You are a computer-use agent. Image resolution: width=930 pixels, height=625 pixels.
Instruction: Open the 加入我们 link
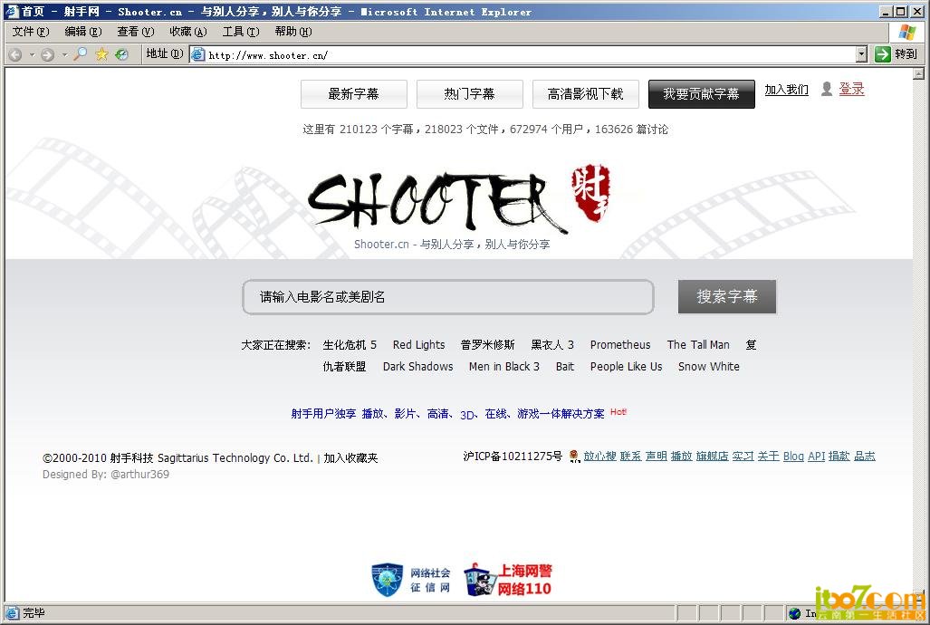coord(786,90)
